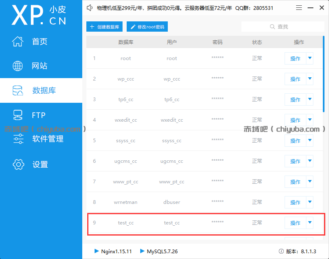This screenshot has width=329, height=259.
Task: Click 版本: 8.1.1.3 version text
Action: coord(301,251)
